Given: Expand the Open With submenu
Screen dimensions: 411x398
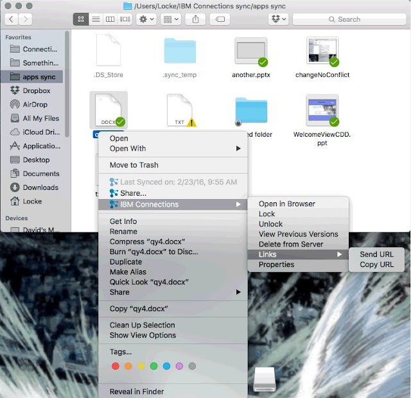Looking at the screenshot, I should (173, 148).
